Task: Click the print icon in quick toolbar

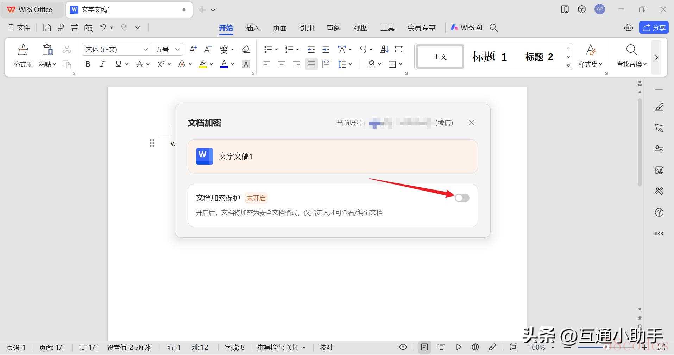Action: point(74,28)
